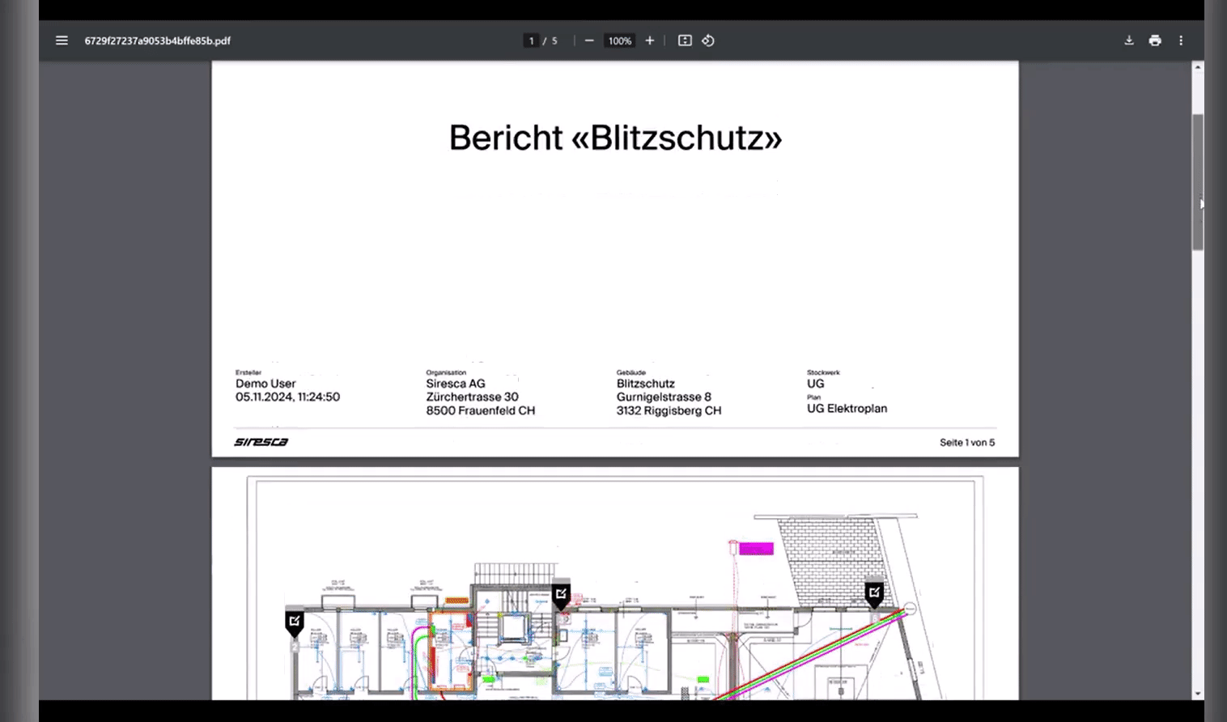Toggle fit to page view
The width and height of the screenshot is (1227, 722).
[x=685, y=40]
